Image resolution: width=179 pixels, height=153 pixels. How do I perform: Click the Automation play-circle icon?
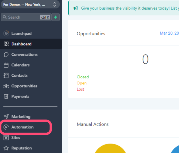pyautogui.click(x=6, y=127)
